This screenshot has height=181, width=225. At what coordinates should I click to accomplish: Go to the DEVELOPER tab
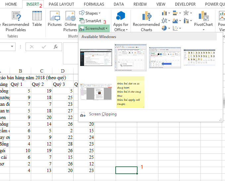click(185, 4)
